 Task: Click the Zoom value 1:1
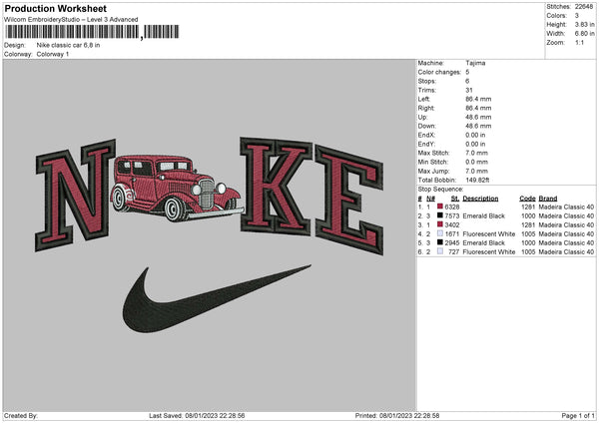[579, 42]
